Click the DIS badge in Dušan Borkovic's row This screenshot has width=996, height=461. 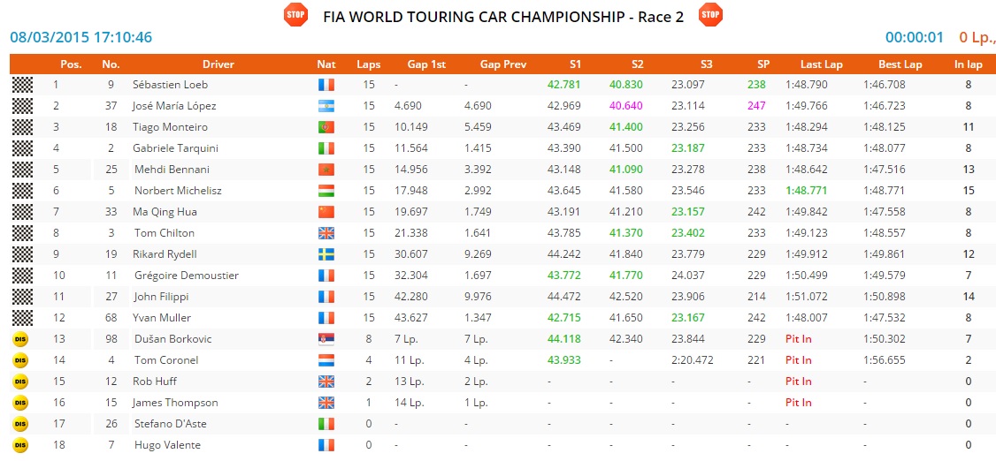click(21, 339)
